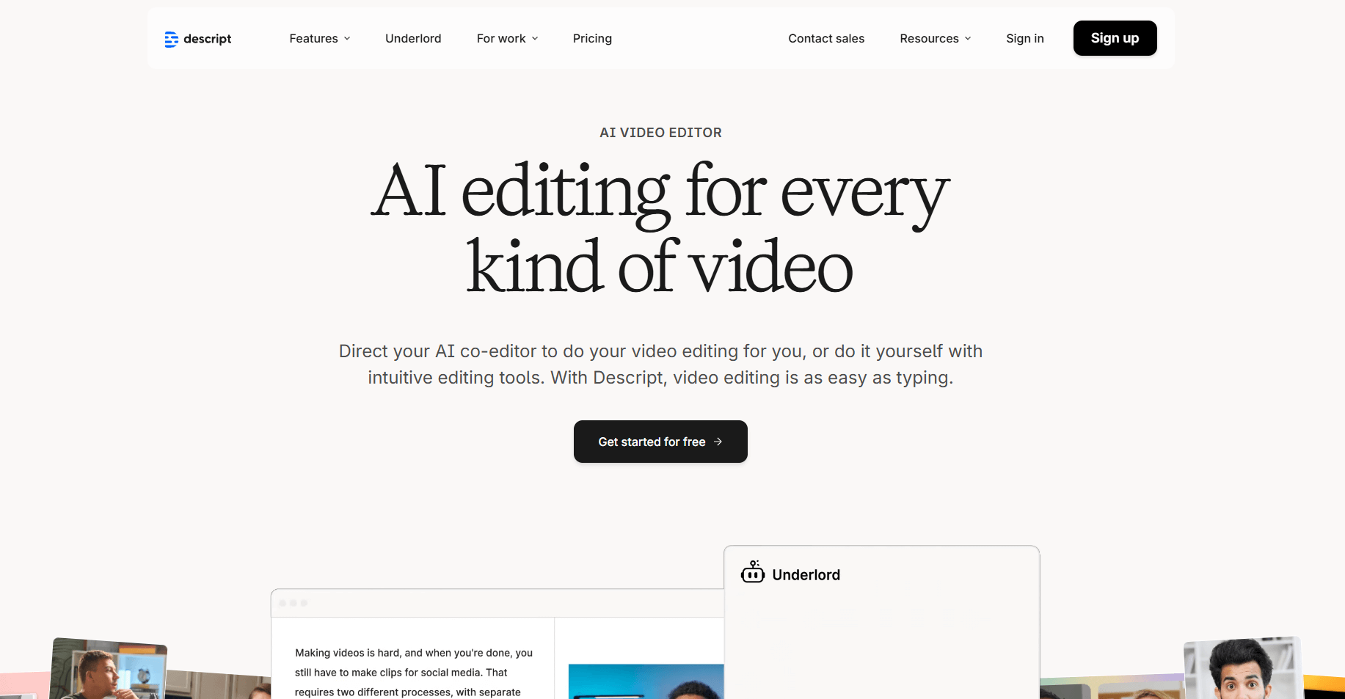Image resolution: width=1345 pixels, height=699 pixels.
Task: Expand the Features dropdown menu
Action: coord(320,38)
